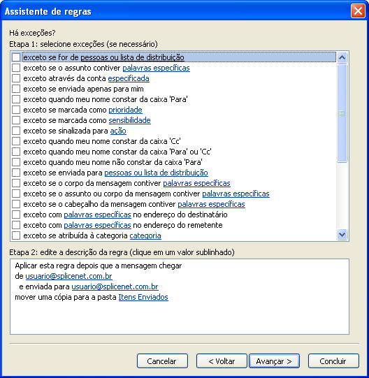
Task: Click 'sensibilidade' link in exceptions list
Action: pos(129,120)
